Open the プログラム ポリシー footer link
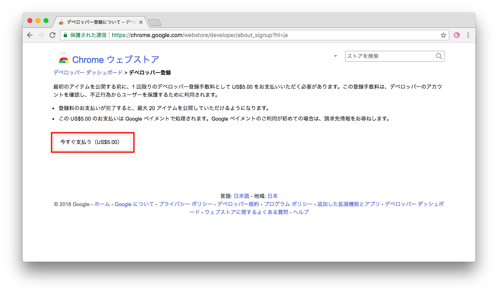498x294 pixels. click(288, 204)
